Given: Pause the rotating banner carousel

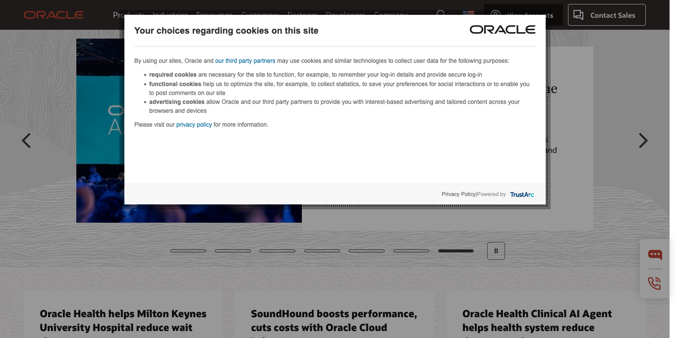Looking at the screenshot, I should click(496, 251).
